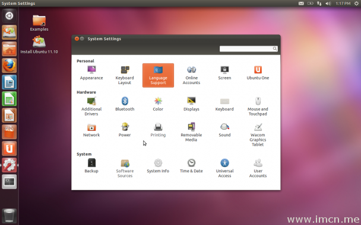Open Printing settings
Viewport: 361px width, 225px height.
pos(158,130)
